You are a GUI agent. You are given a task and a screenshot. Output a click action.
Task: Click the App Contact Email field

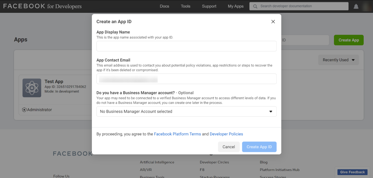[186, 79]
